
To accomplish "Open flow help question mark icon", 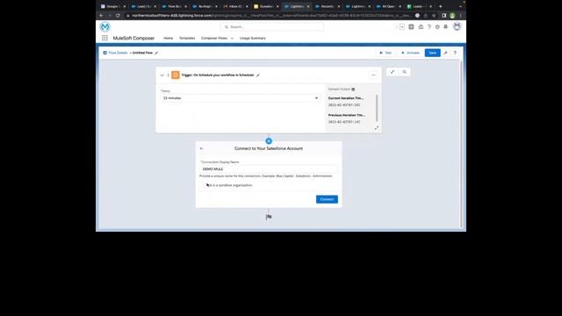I will pos(455,53).
